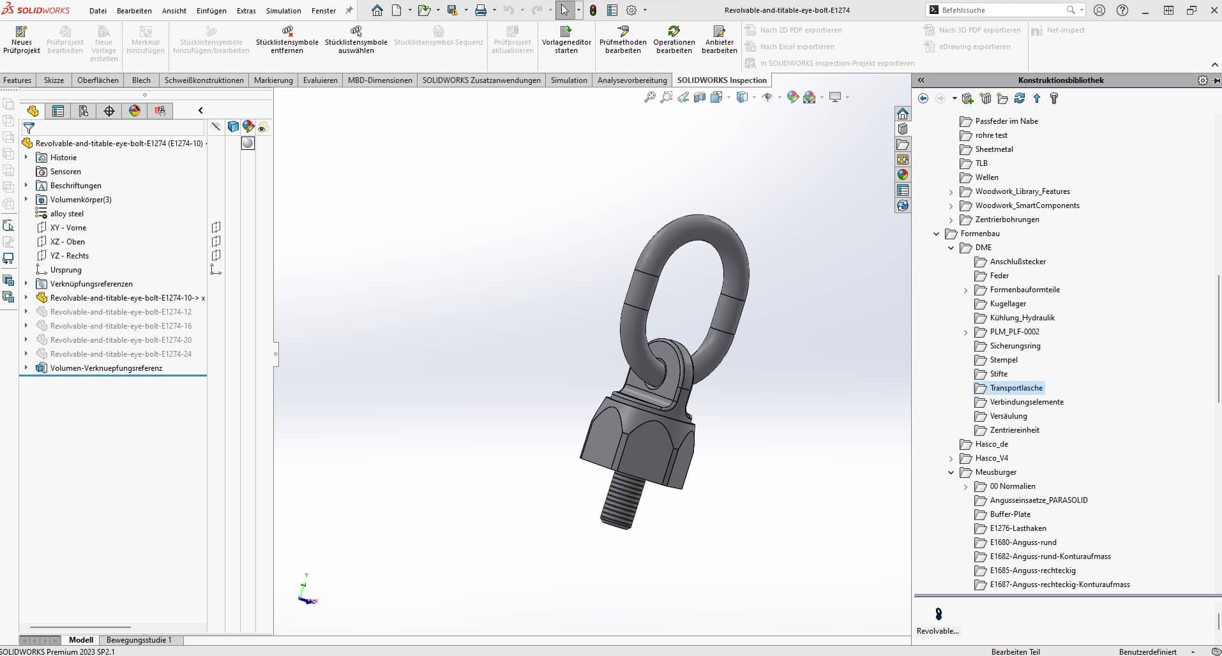The height and width of the screenshot is (656, 1222).
Task: Switch to Bewegungsstudie 1 tab
Action: point(139,640)
